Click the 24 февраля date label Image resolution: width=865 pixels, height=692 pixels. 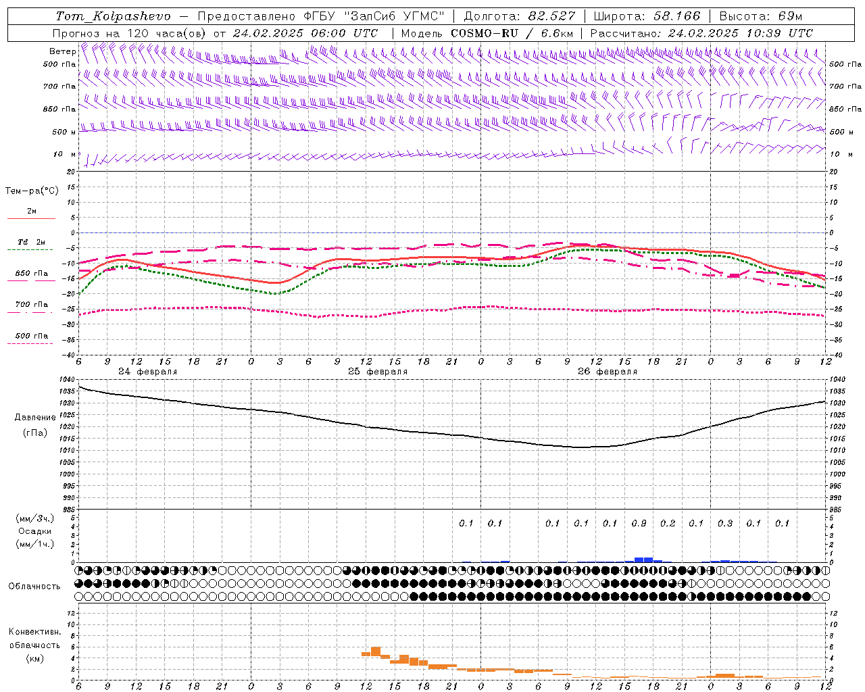148,372
